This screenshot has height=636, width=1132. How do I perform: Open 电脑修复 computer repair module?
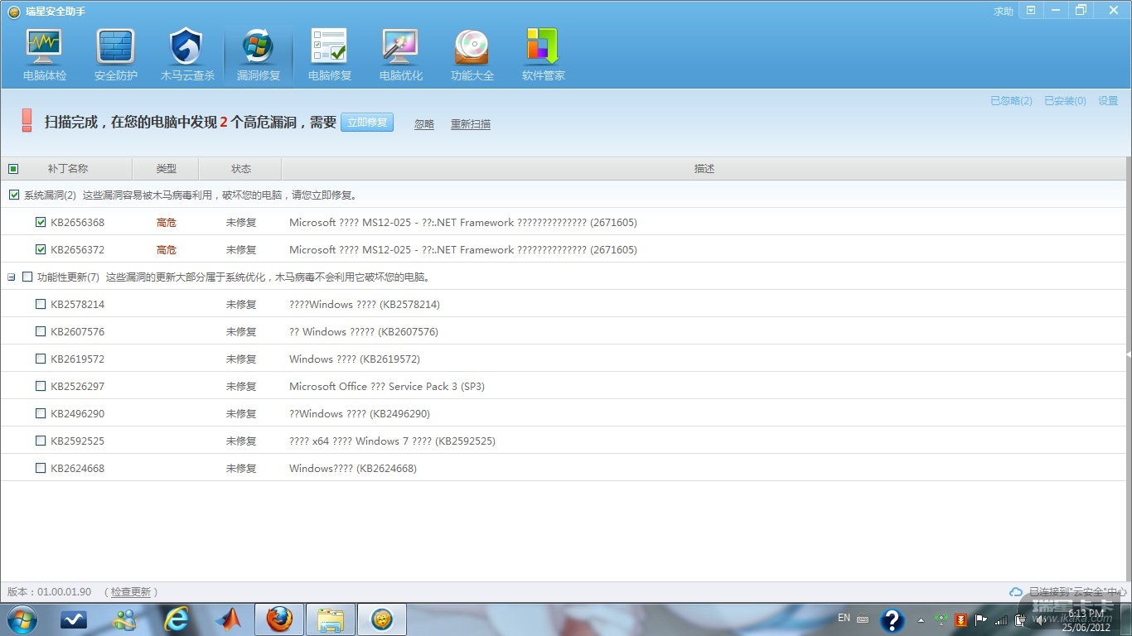[330, 56]
